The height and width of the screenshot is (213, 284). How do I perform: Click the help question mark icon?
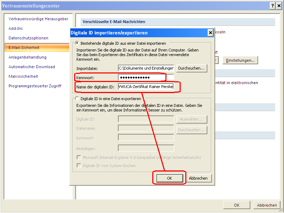point(272,6)
